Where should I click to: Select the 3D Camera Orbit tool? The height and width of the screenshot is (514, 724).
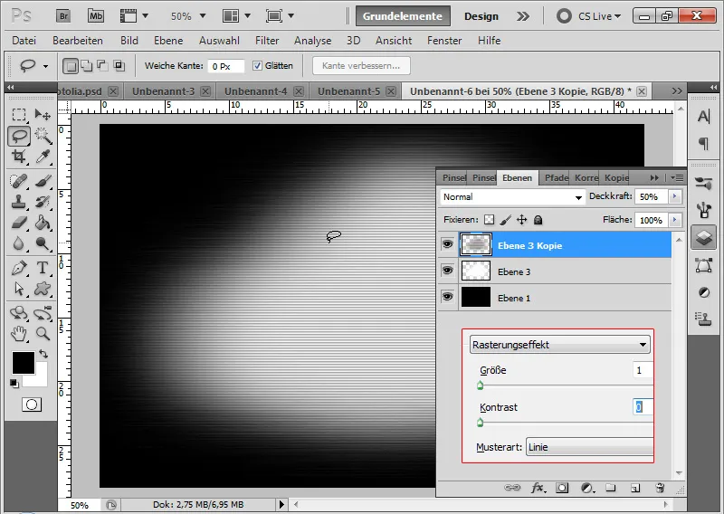pyautogui.click(x=43, y=313)
